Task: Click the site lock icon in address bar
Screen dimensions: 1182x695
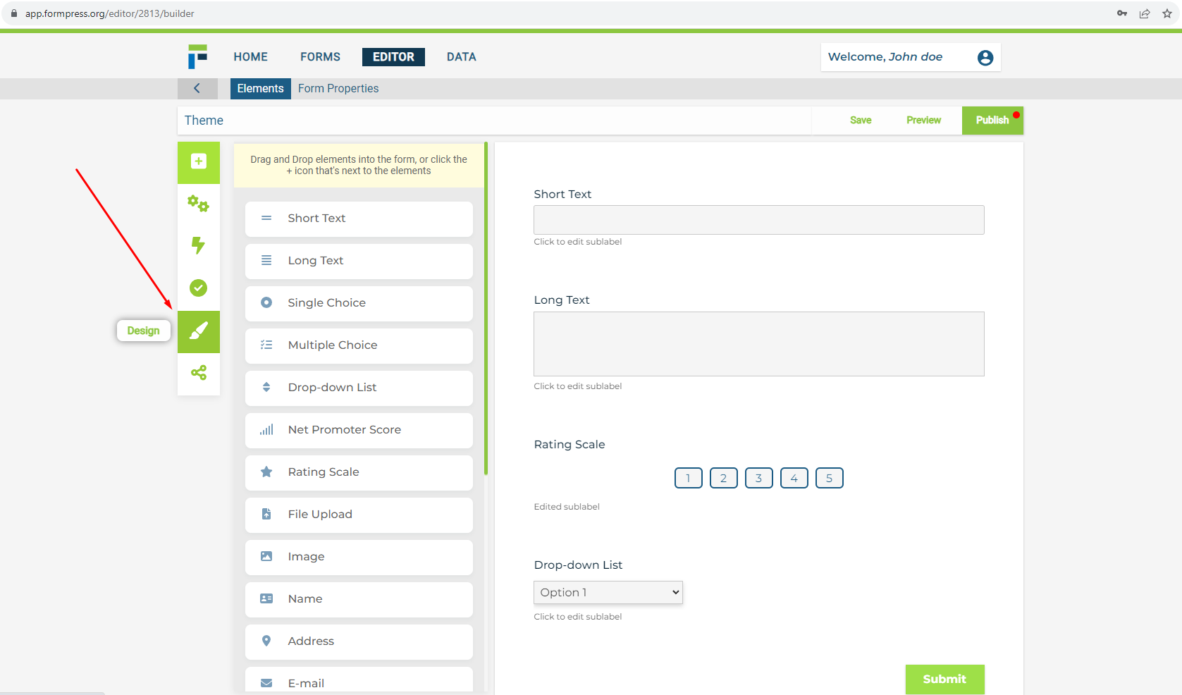Action: click(x=13, y=13)
